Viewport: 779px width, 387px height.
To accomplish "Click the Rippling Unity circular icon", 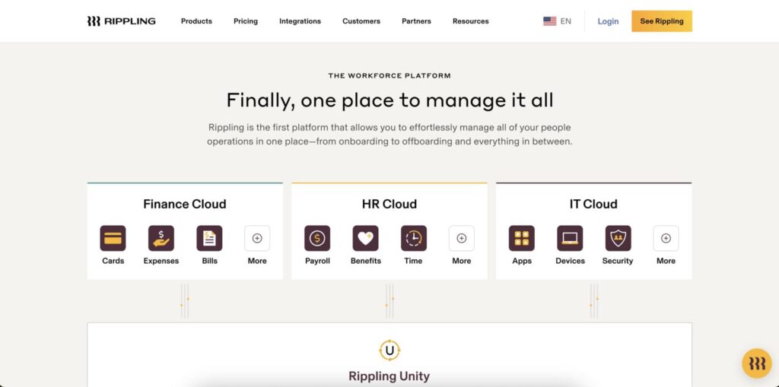I will (x=389, y=351).
